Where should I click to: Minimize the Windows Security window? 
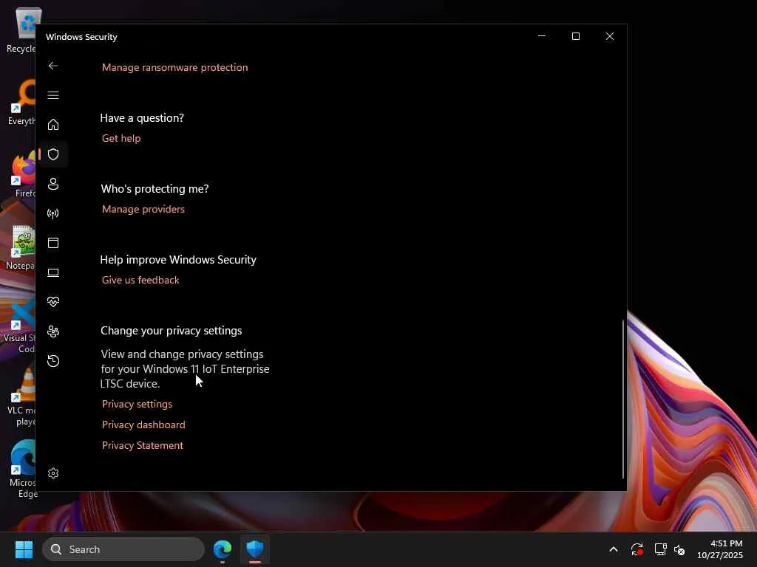coord(542,36)
